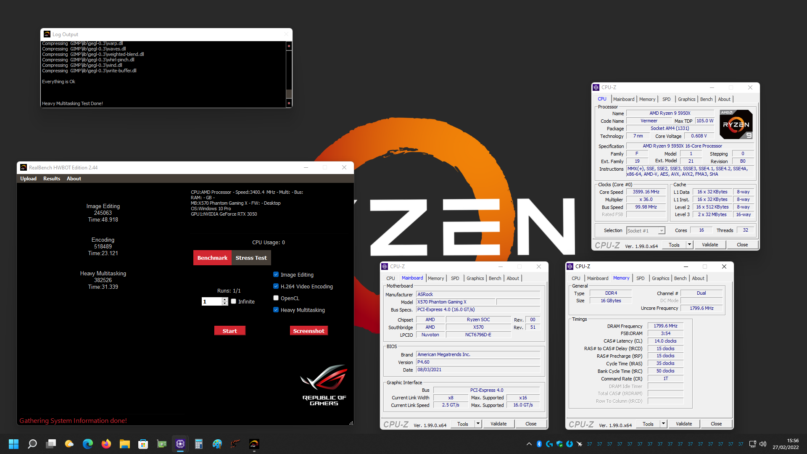Toggle the Image Editing checkbox

(x=276, y=275)
